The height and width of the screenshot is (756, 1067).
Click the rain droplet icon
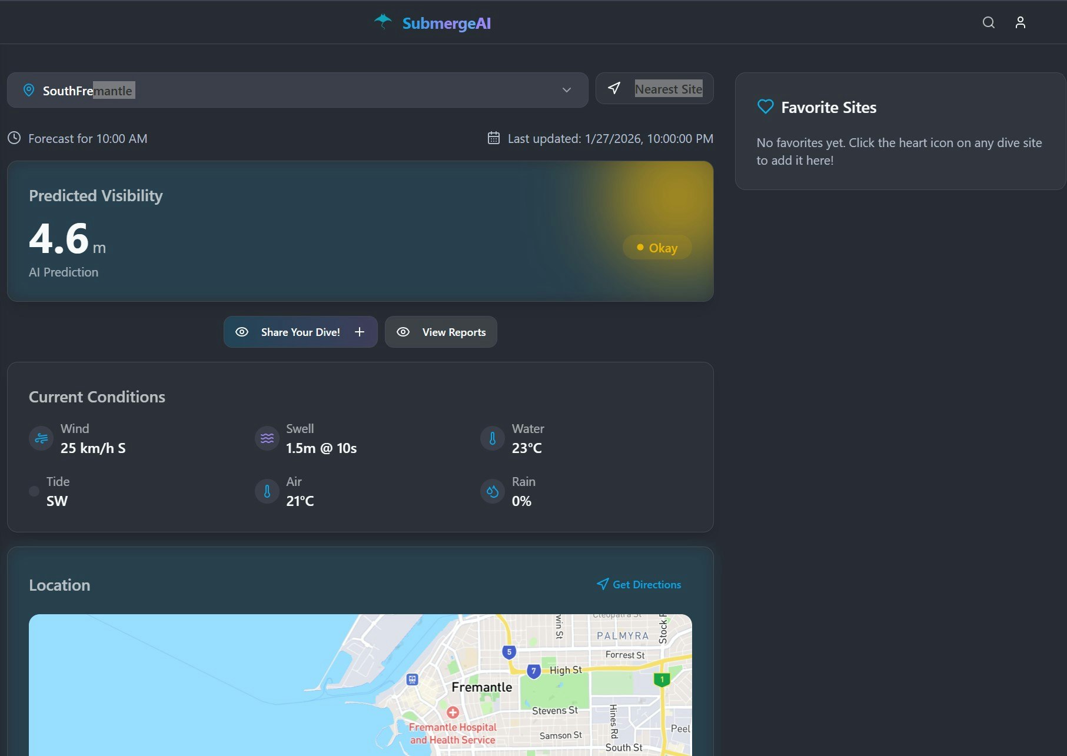pyautogui.click(x=492, y=491)
